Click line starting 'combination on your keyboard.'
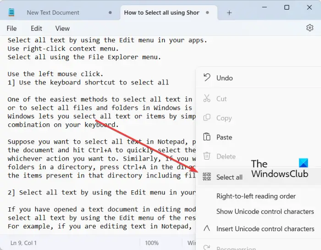 coord(63,124)
